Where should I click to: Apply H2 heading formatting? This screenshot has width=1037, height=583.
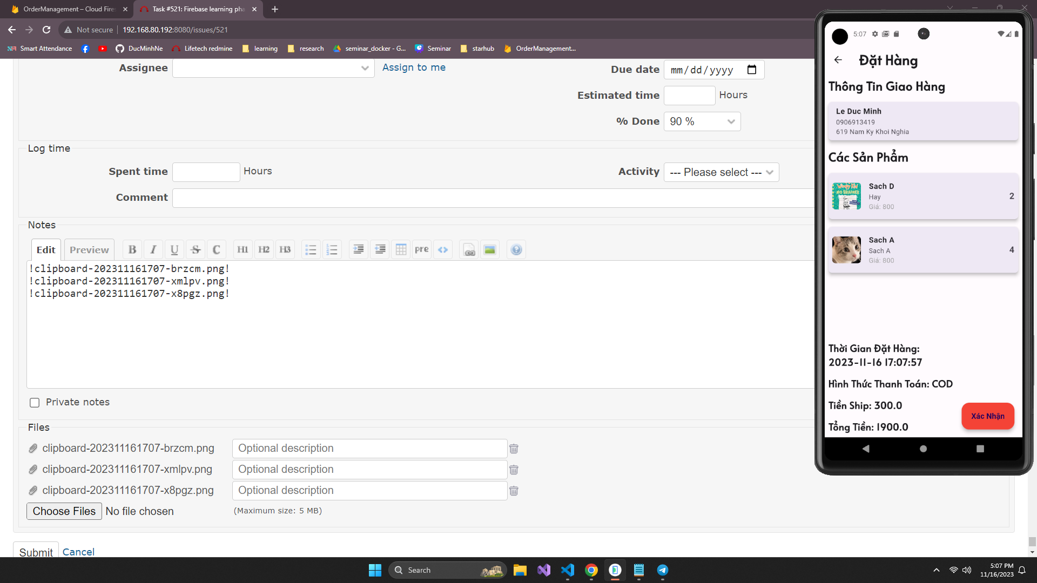tap(264, 249)
